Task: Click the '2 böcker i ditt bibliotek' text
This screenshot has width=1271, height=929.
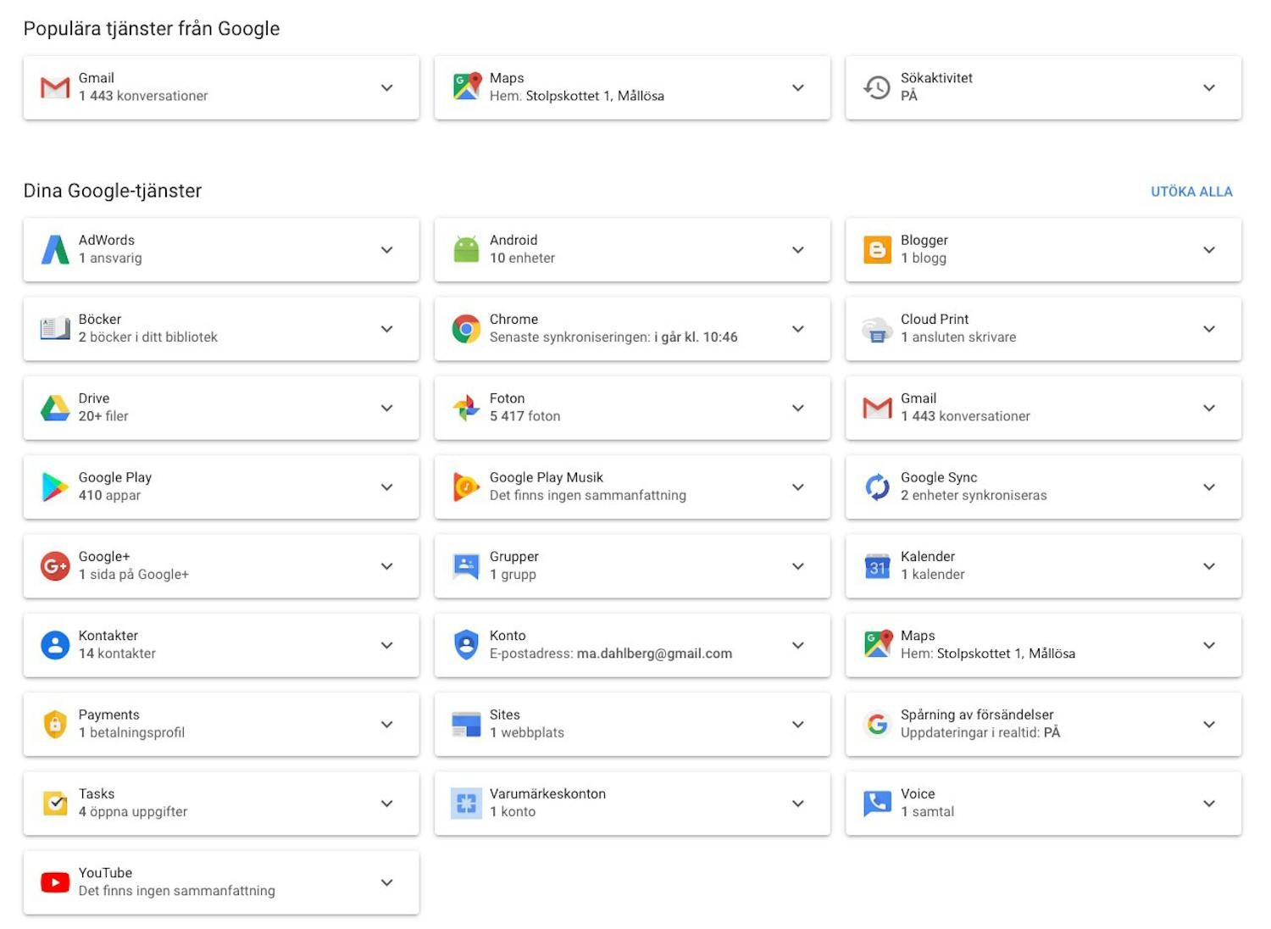Action: (148, 337)
